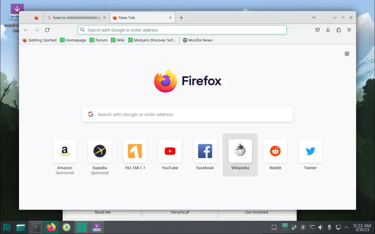Open the Extensions puzzle icon
375x234 pixels.
click(339, 30)
